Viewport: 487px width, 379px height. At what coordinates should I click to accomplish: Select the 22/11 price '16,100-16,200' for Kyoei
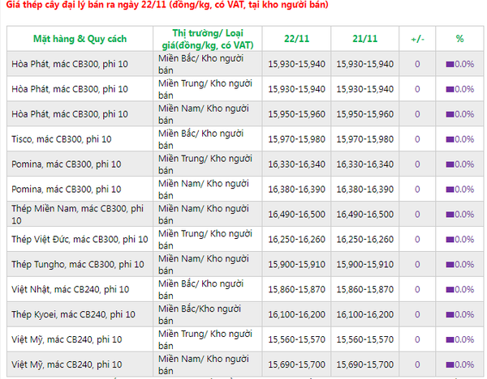[296, 315]
